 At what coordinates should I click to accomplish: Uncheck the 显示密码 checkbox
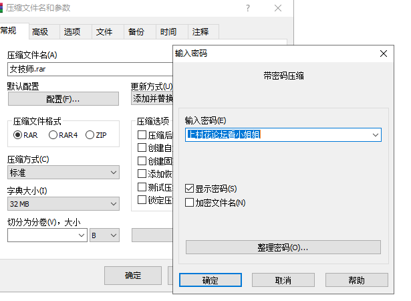coord(190,189)
